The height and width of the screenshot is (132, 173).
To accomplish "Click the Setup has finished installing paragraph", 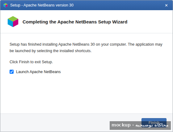I will pos(86,47).
